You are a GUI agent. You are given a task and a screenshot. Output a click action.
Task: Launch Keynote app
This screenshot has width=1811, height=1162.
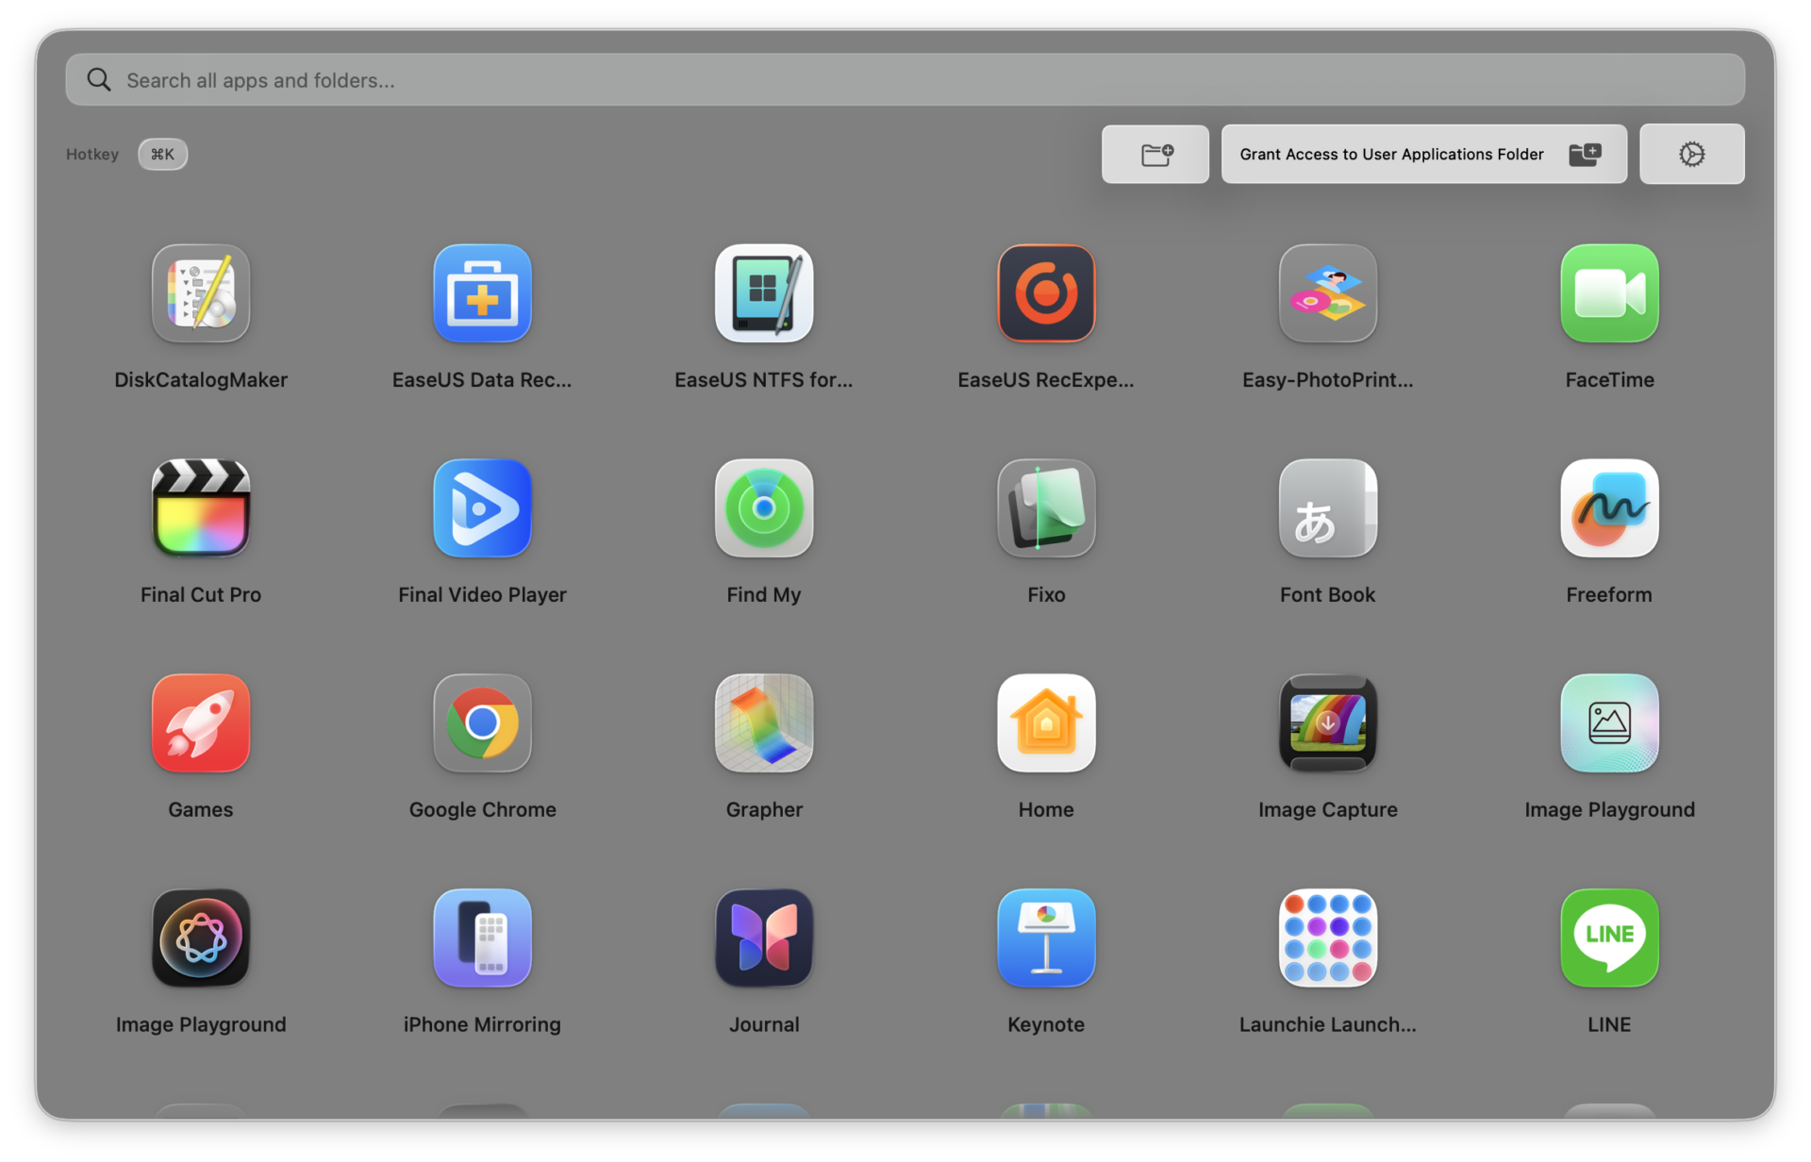tap(1046, 938)
